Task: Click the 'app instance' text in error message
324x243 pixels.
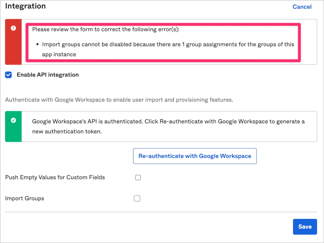Action: [59, 54]
